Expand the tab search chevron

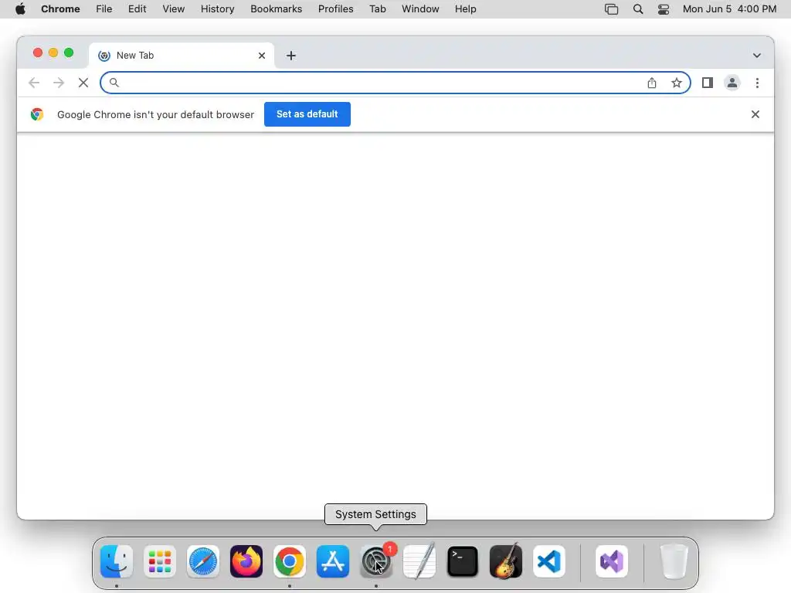pyautogui.click(x=757, y=56)
